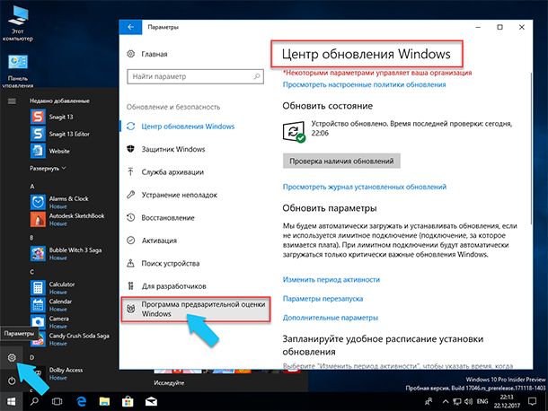Launch Snagit 13 Editor from Start menu
548x411 pixels.
[x=60, y=134]
